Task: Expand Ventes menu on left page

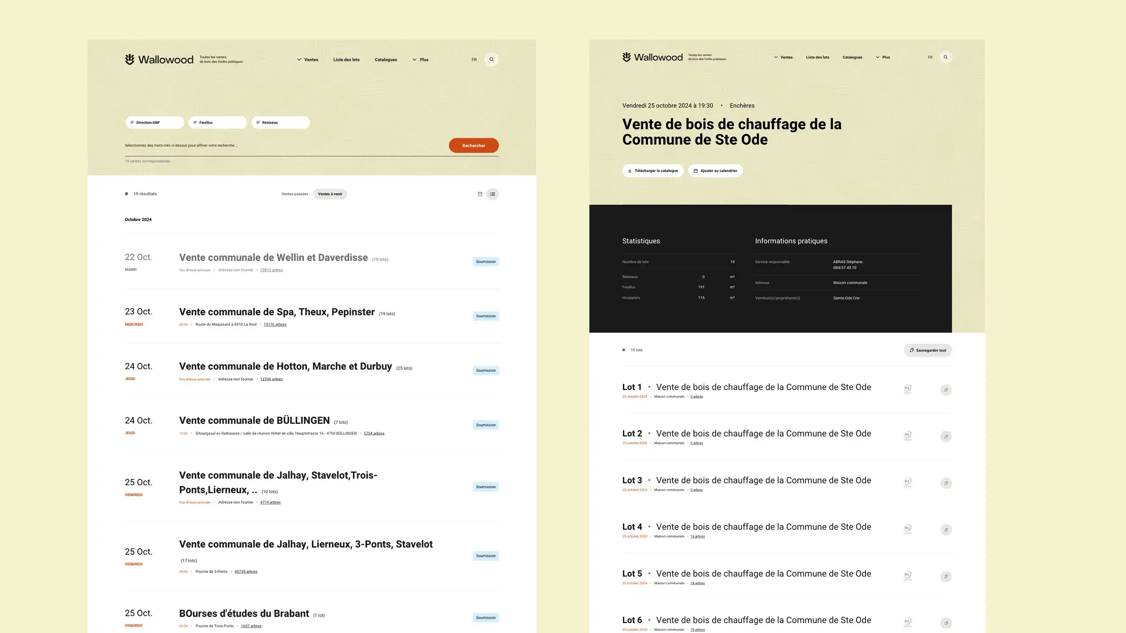Action: point(307,59)
